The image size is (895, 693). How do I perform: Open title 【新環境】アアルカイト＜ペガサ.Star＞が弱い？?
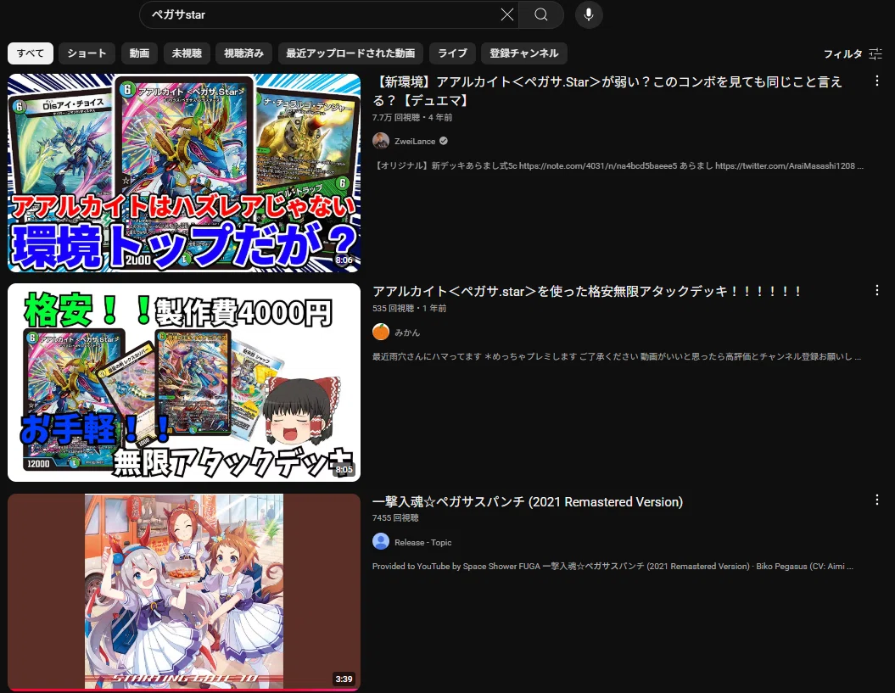[x=607, y=91]
